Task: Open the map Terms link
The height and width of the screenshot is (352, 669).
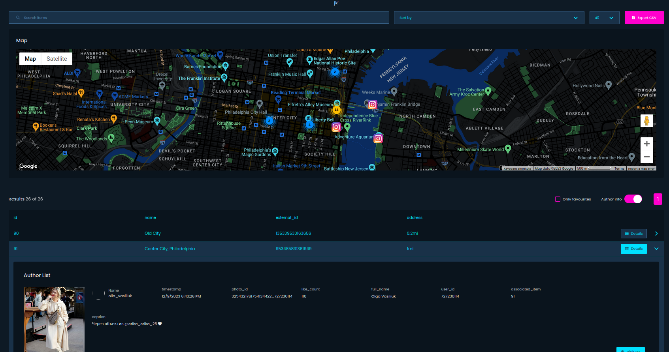Action: click(x=619, y=169)
